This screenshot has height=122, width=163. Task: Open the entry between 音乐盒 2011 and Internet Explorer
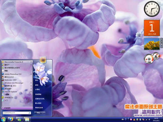click(x=17, y=89)
